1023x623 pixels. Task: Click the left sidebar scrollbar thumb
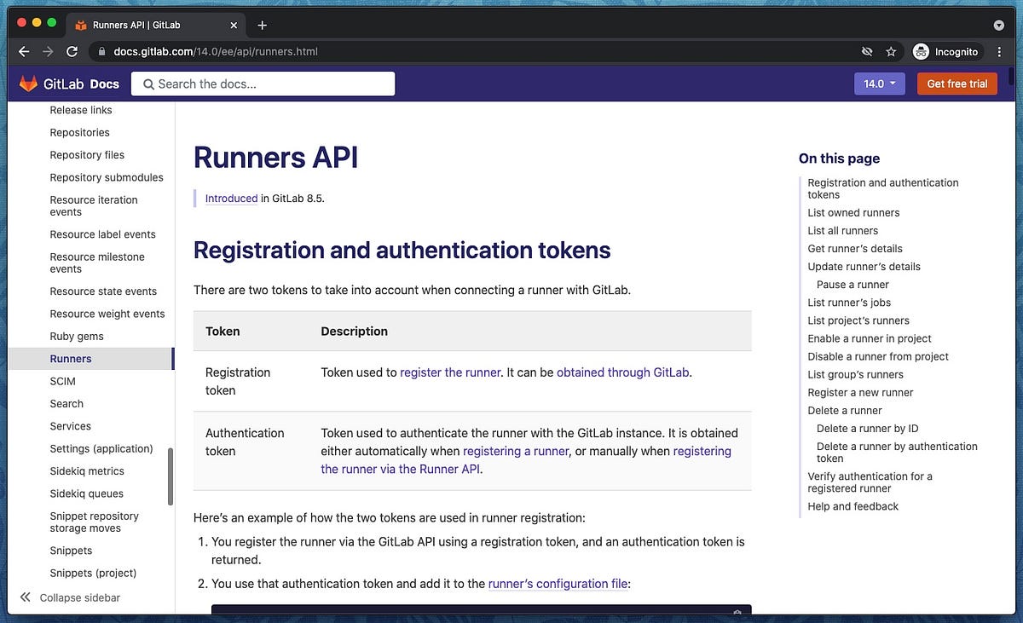[170, 476]
